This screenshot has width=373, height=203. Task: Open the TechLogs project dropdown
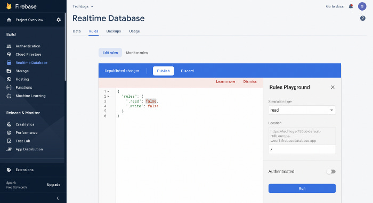[x=83, y=6]
